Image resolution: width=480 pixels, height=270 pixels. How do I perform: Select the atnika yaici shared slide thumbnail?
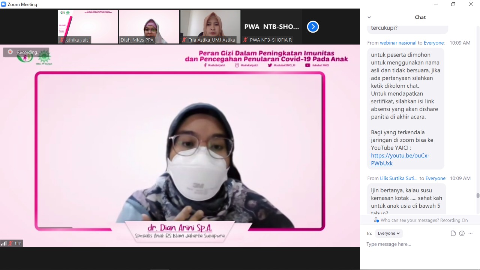(88, 27)
